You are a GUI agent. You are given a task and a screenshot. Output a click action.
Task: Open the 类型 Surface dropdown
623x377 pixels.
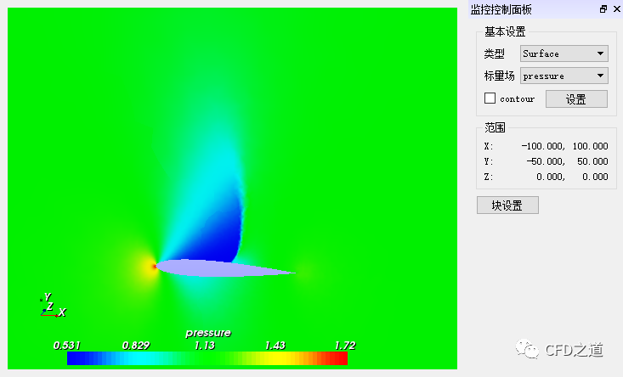564,53
